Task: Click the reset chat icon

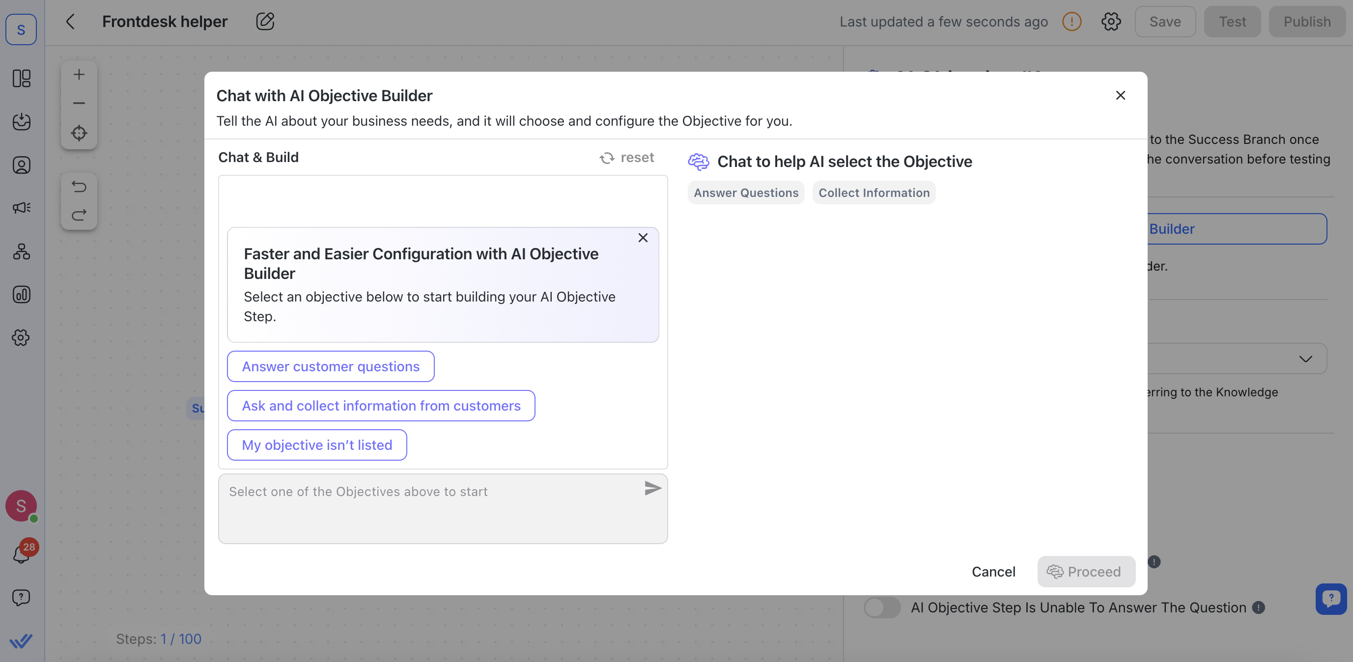Action: [x=607, y=158]
